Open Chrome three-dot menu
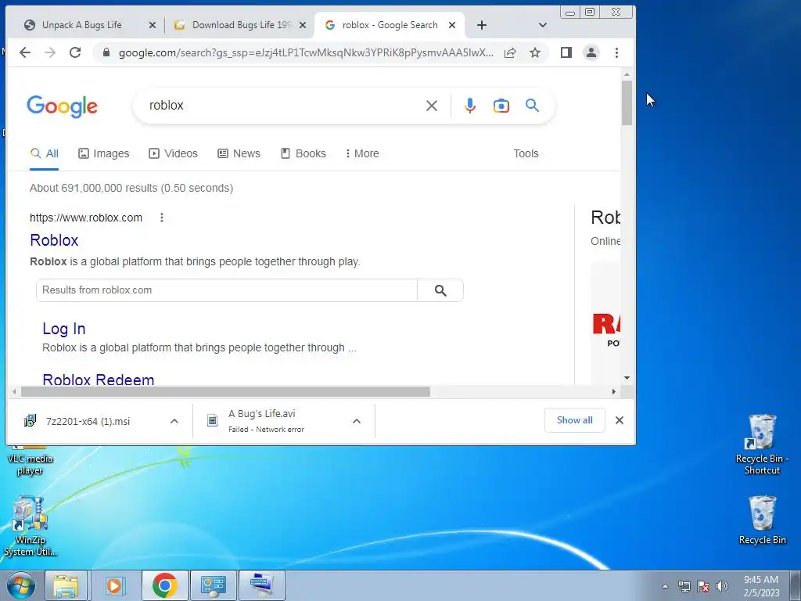Image resolution: width=801 pixels, height=601 pixels. click(x=616, y=52)
